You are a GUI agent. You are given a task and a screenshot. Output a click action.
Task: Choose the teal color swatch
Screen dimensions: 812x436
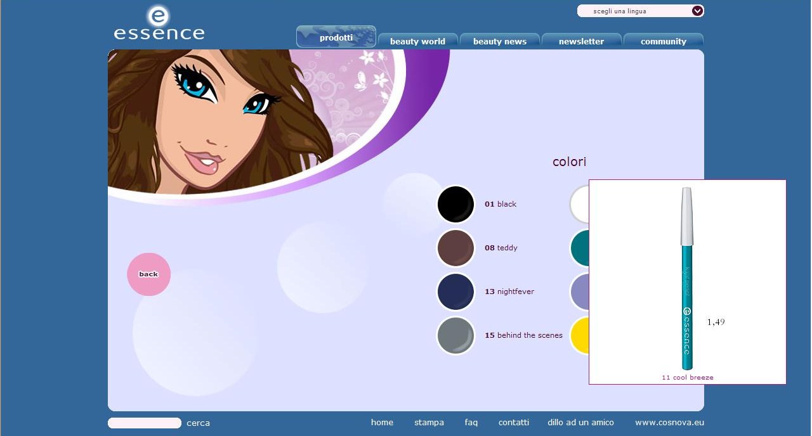coord(580,248)
